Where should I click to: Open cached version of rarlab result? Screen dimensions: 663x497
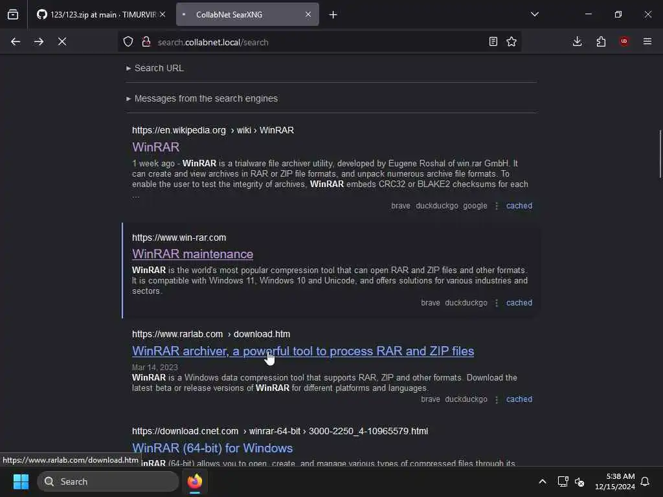point(519,399)
